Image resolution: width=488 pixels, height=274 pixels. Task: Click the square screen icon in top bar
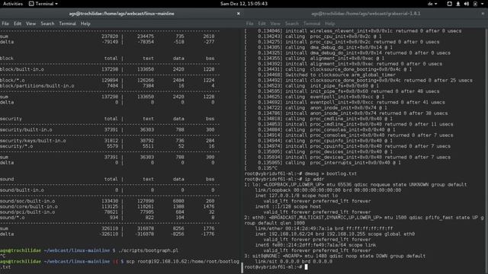pyautogui.click(x=449, y=4)
